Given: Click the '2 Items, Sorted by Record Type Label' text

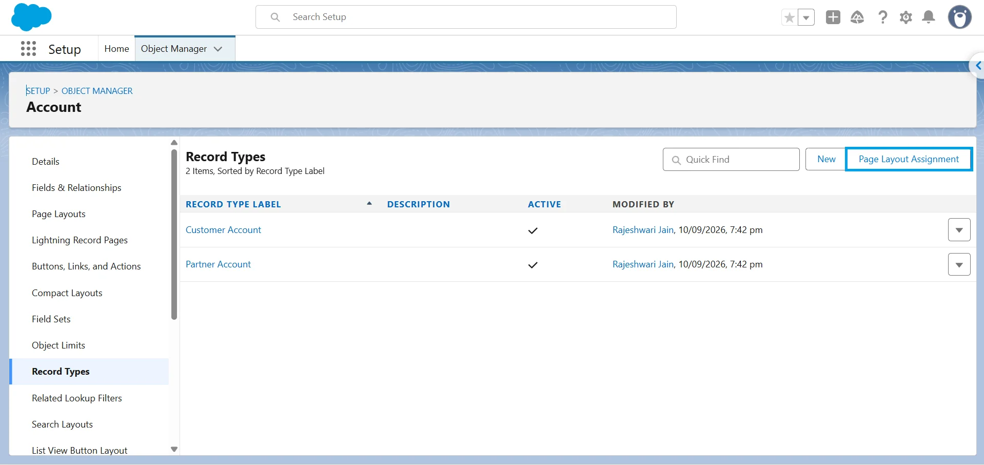Looking at the screenshot, I should click(255, 171).
